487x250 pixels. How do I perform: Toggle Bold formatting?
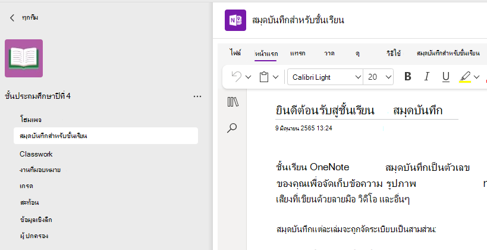pos(408,77)
